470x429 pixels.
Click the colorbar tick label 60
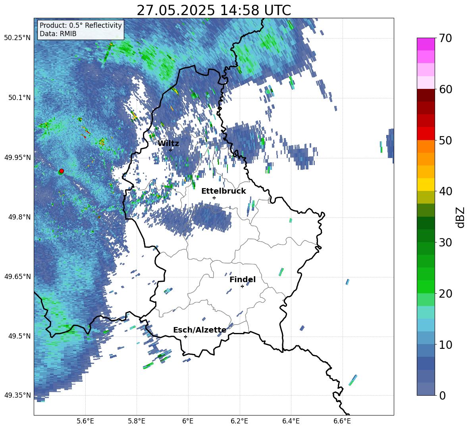click(445, 89)
